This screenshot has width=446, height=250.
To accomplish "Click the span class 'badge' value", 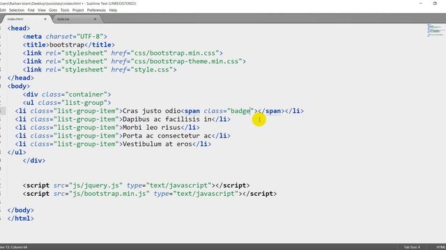I will point(240,111).
